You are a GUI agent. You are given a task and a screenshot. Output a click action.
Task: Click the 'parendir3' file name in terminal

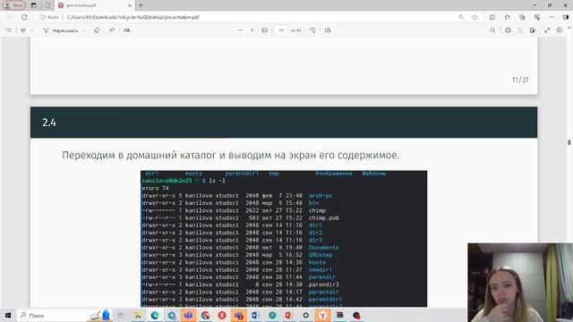(323, 284)
